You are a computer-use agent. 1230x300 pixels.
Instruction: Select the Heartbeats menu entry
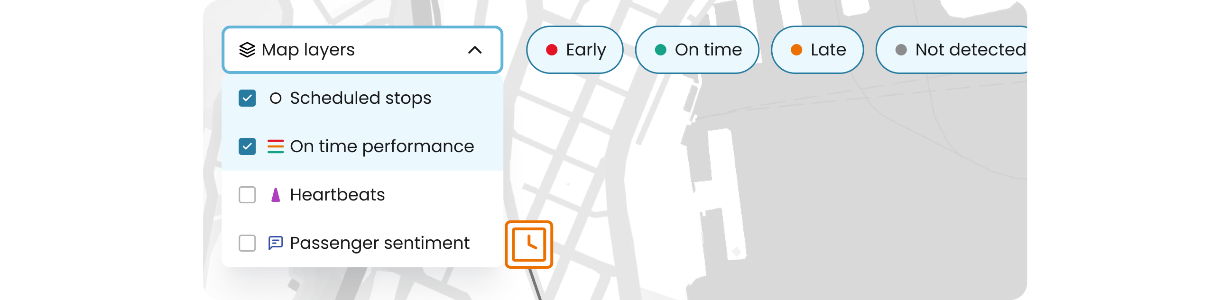pos(337,195)
